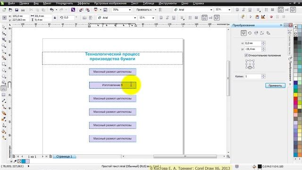This screenshot has width=302, height=170.
Task: Toggle the lock ratio padlock button
Action: 55,17
